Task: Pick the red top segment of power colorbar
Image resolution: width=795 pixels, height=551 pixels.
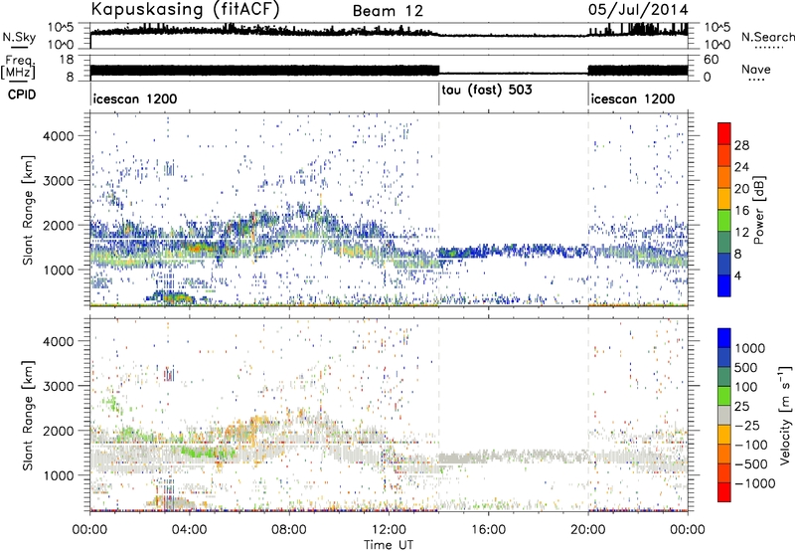Action: pyautogui.click(x=724, y=134)
